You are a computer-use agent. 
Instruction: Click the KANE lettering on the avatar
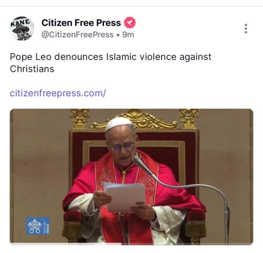[21, 23]
